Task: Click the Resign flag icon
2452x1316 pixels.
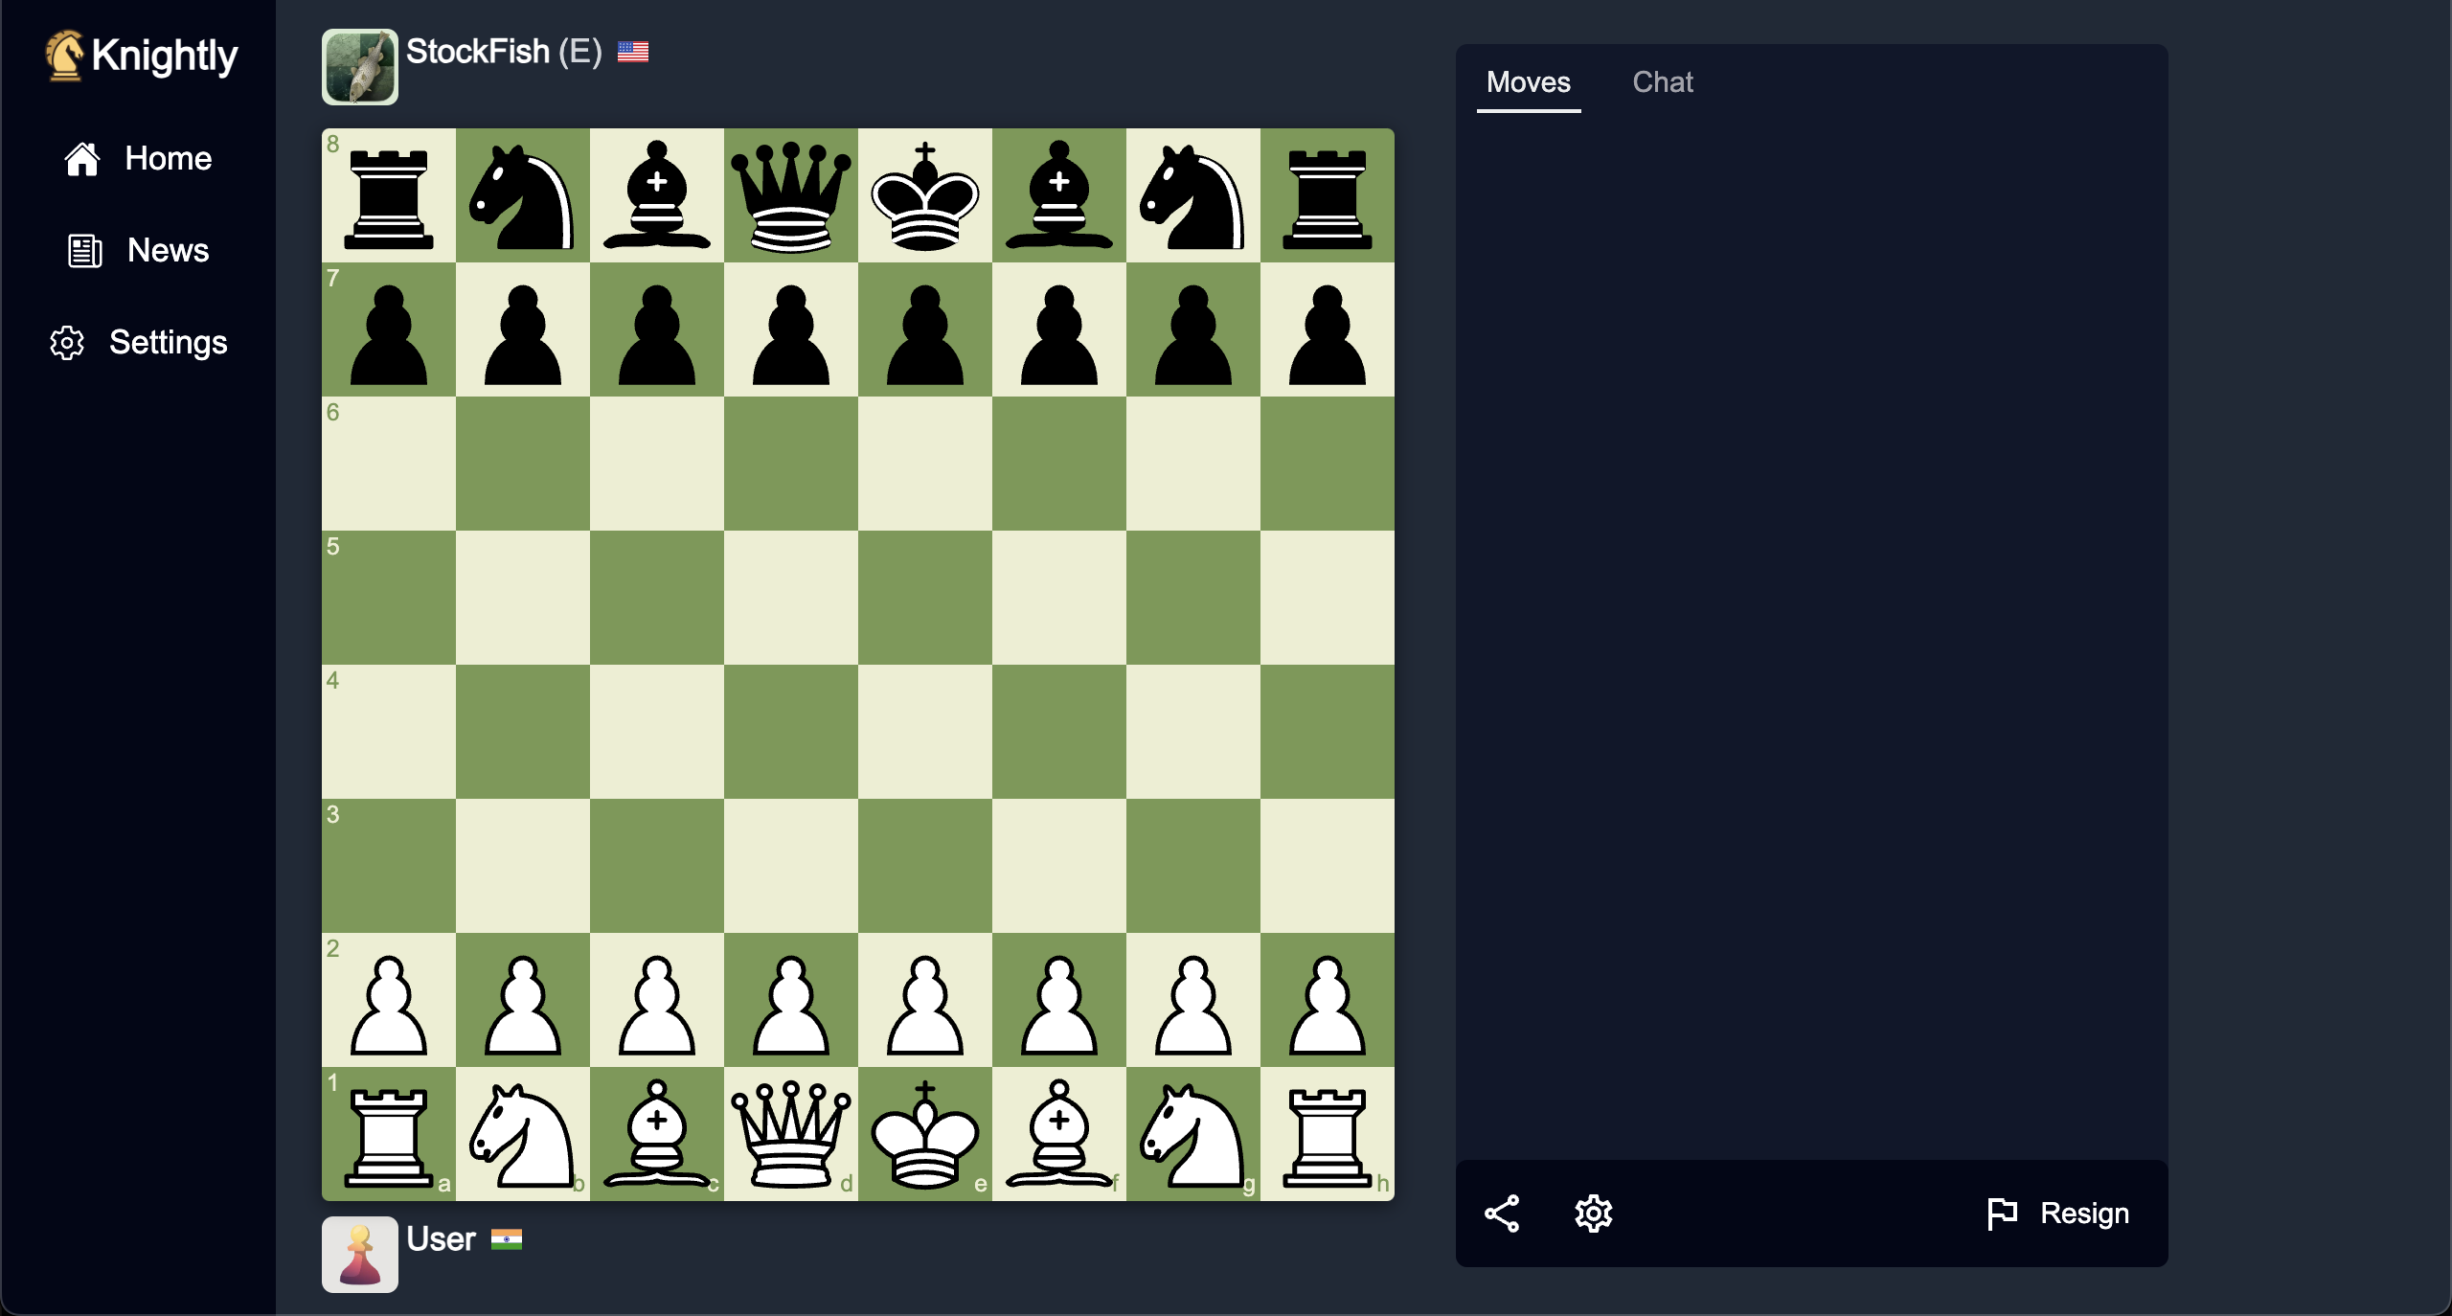Action: [x=2001, y=1213]
